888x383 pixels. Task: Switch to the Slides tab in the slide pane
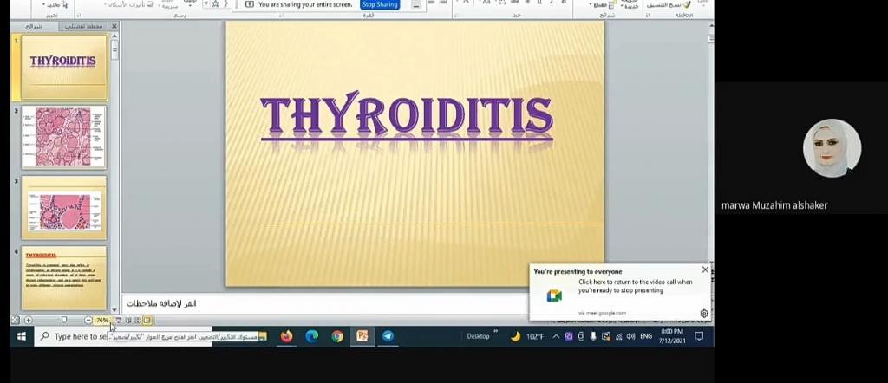pos(33,26)
